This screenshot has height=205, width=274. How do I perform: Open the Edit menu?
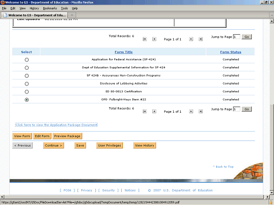[x=13, y=9]
